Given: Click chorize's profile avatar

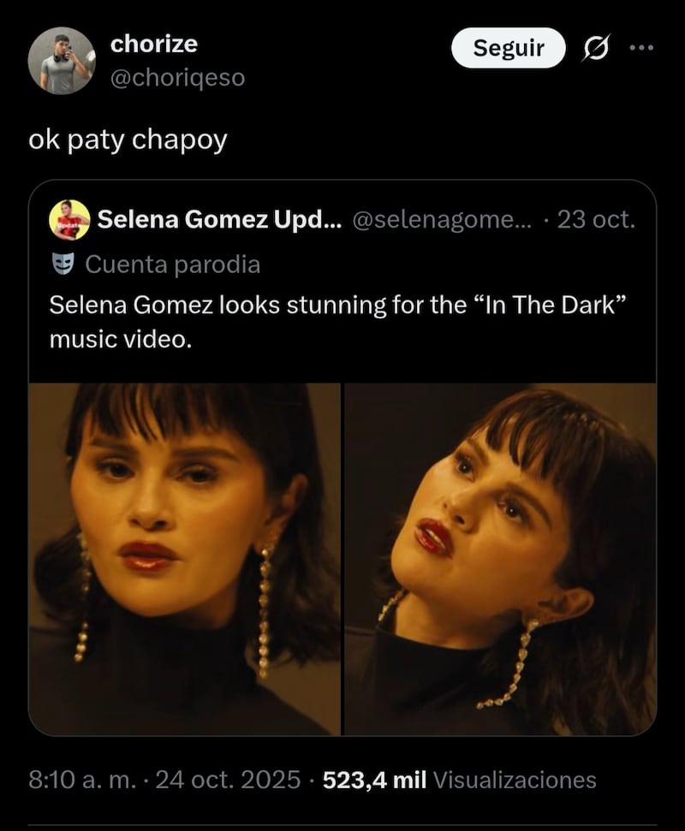Looking at the screenshot, I should pos(61,60).
